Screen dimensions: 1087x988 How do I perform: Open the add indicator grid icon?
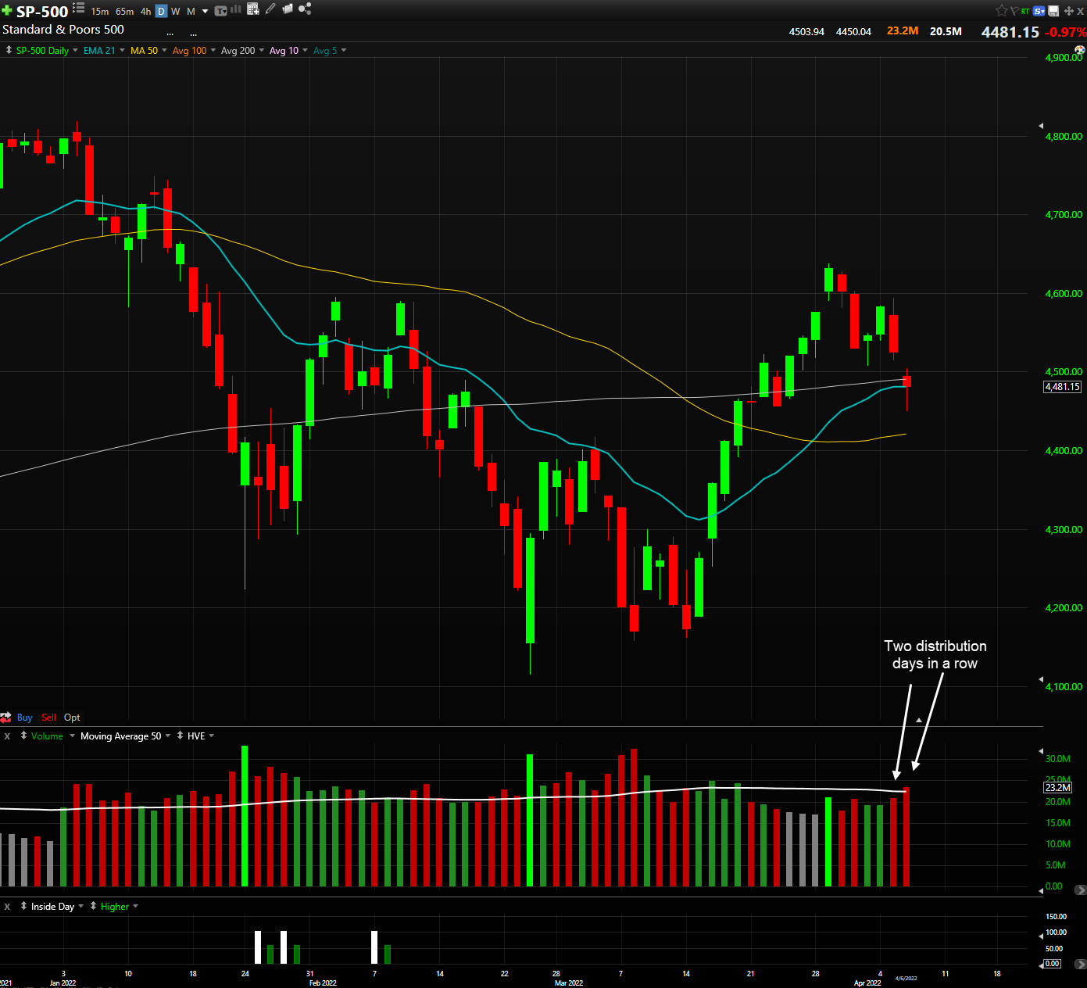[252, 9]
